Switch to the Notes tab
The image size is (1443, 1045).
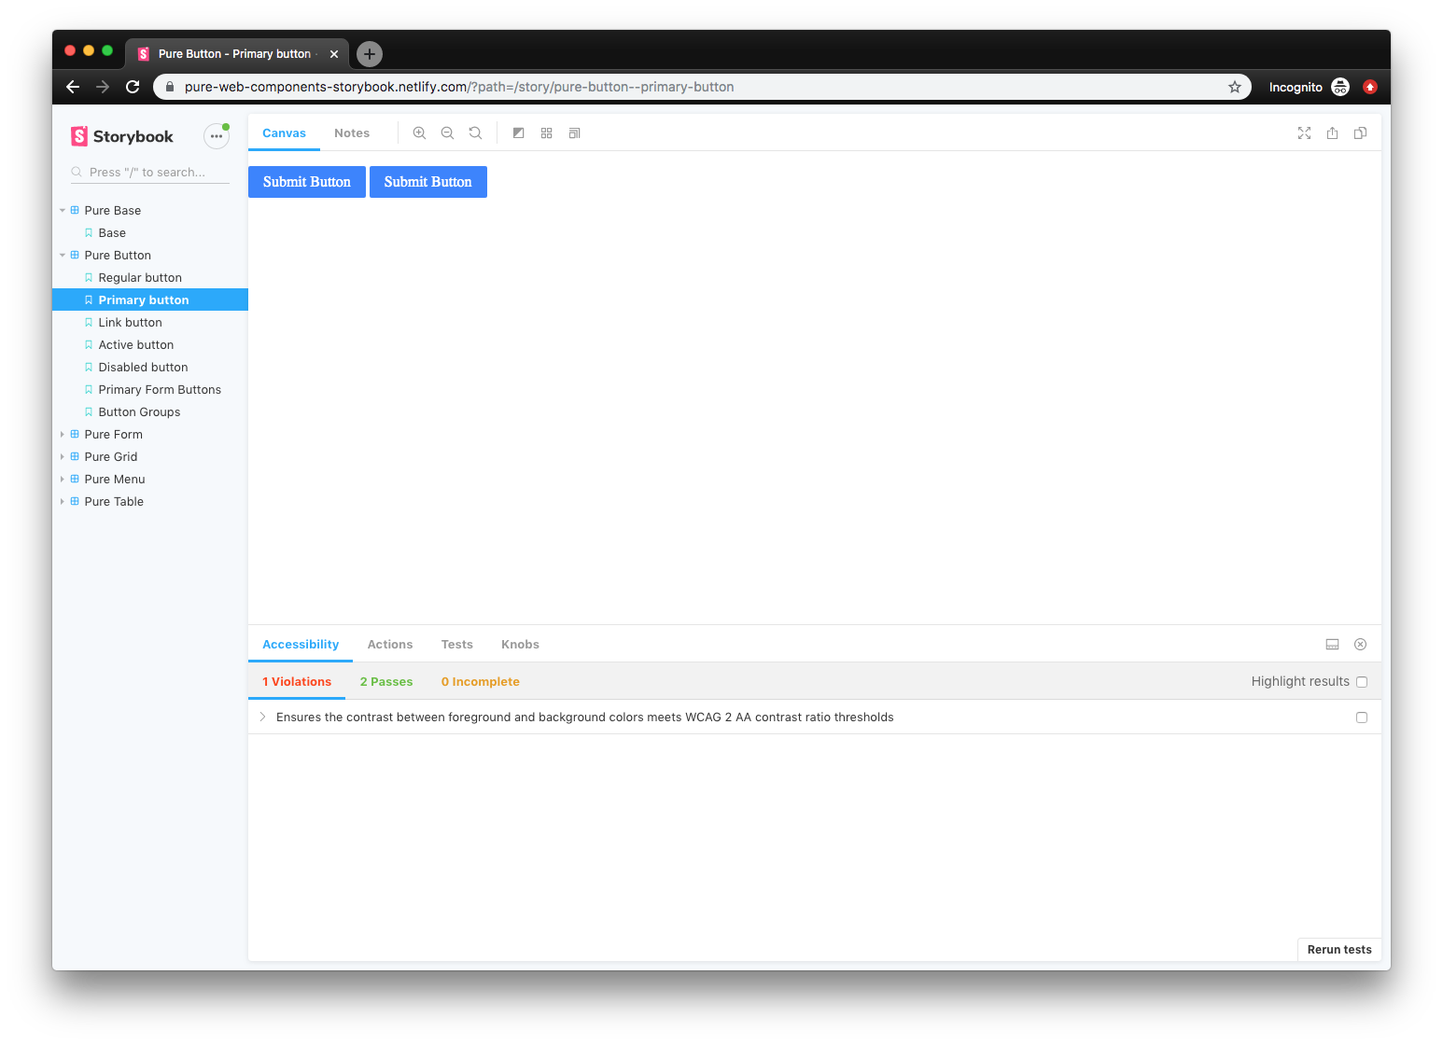click(352, 132)
